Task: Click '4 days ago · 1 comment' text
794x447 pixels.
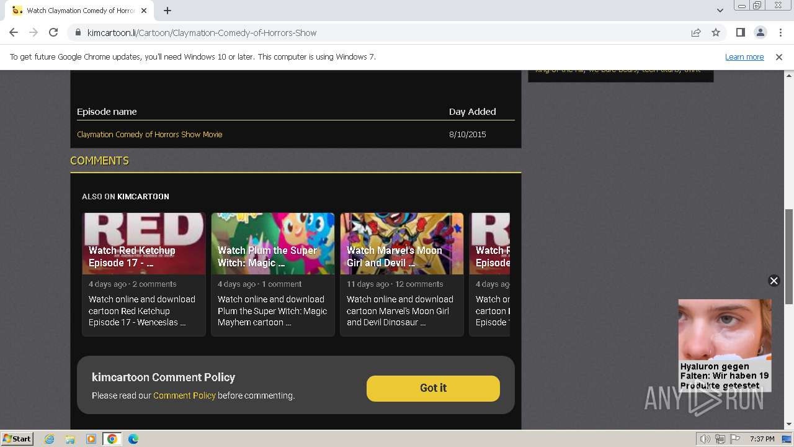Action: 259,284
